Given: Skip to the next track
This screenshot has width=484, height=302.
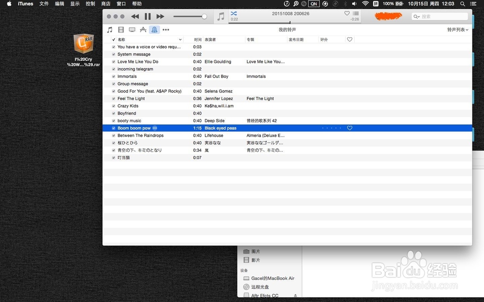Looking at the screenshot, I should click(x=160, y=16).
